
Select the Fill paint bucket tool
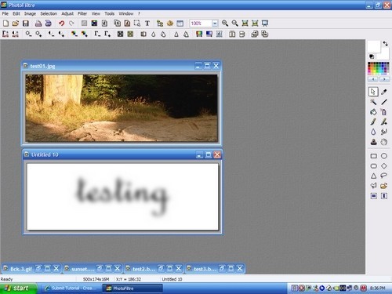pos(373,112)
